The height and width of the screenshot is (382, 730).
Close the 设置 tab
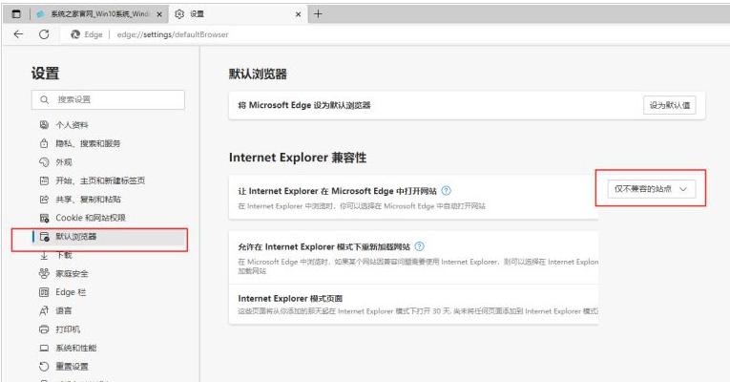pyautogui.click(x=299, y=14)
